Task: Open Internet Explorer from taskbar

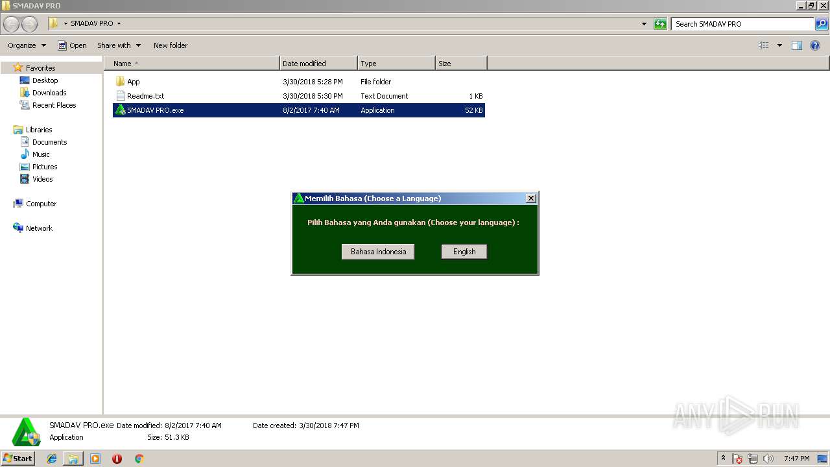Action: [x=52, y=459]
